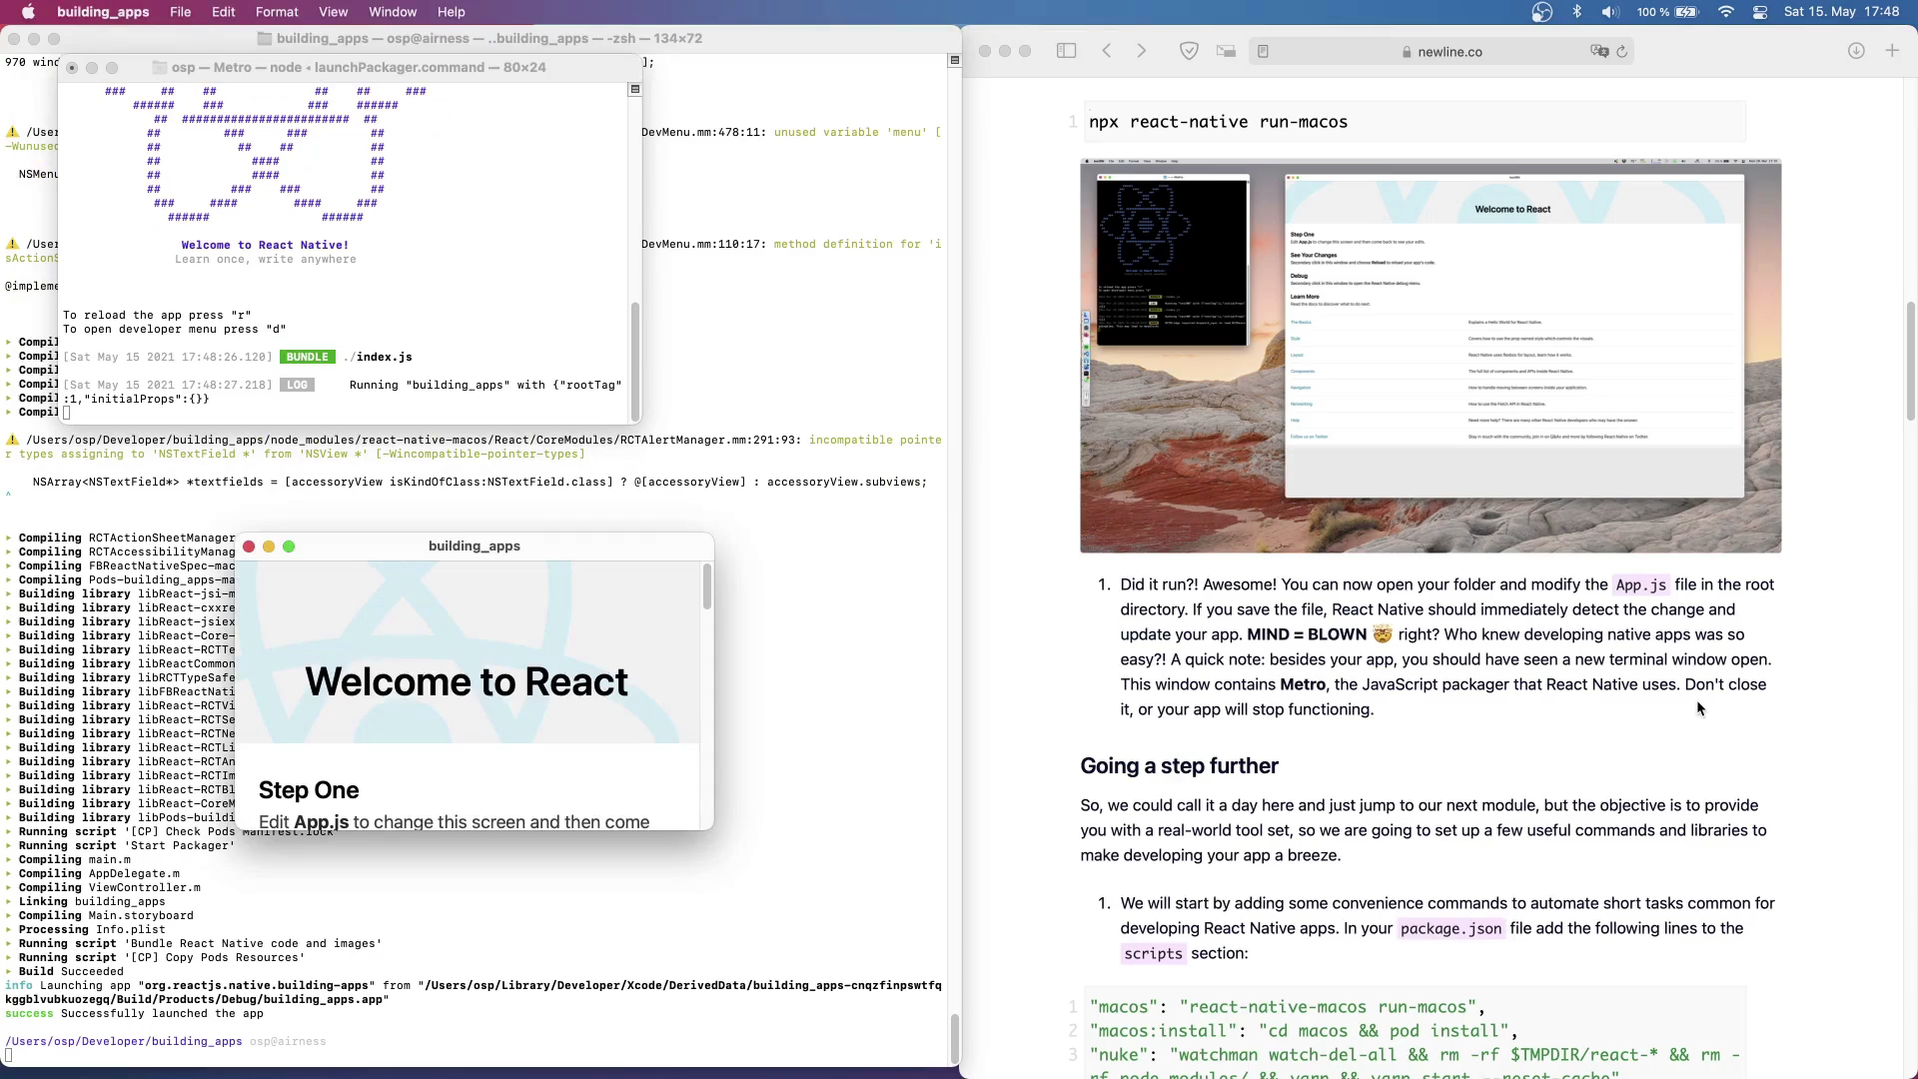Click the Metro terminal split-pane icon
1918x1079 pixels.
(x=634, y=89)
